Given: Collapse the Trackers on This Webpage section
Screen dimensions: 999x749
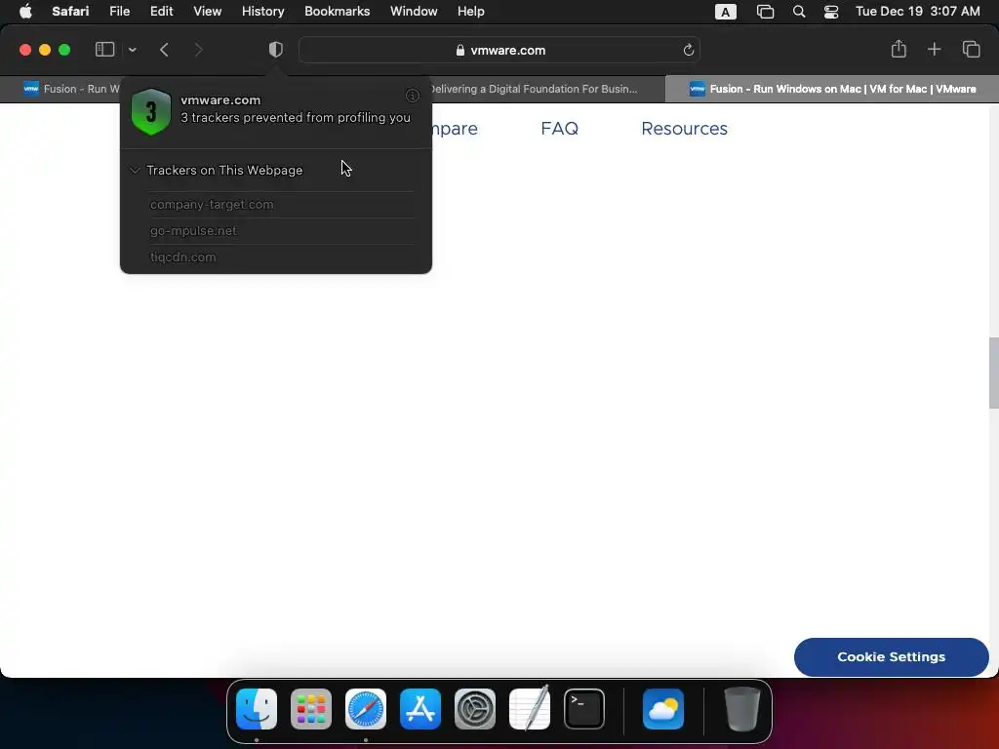Looking at the screenshot, I should [135, 170].
